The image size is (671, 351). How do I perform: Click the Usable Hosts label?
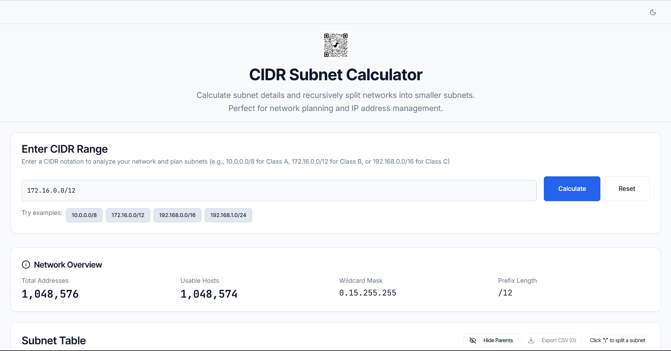click(x=200, y=281)
